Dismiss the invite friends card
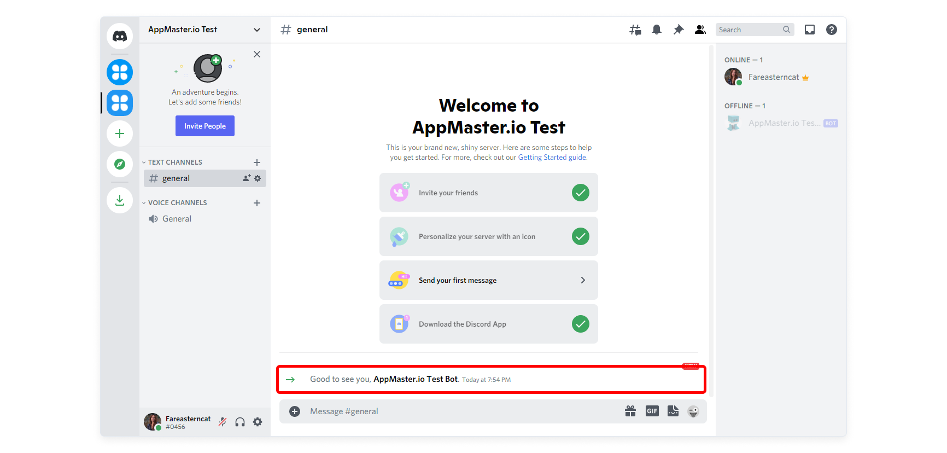The image size is (947, 453). [x=257, y=54]
